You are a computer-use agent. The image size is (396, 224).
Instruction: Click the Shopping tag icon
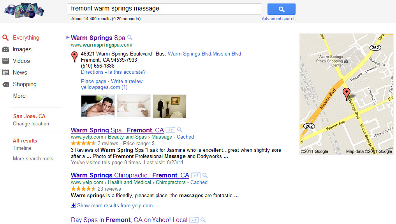5,84
